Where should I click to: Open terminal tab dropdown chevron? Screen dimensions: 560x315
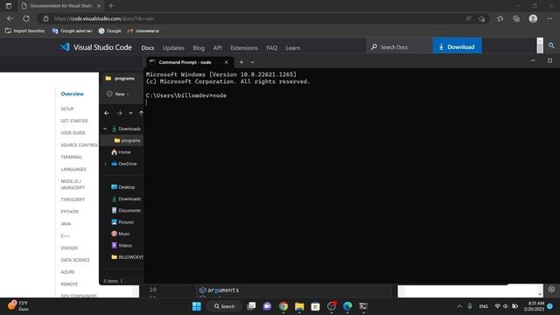click(253, 62)
